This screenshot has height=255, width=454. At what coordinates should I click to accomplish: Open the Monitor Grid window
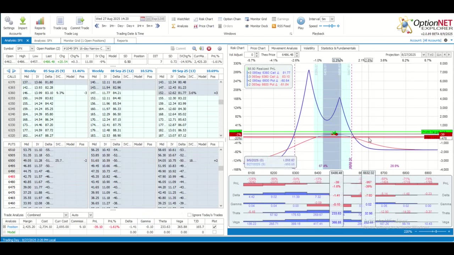[256, 19]
